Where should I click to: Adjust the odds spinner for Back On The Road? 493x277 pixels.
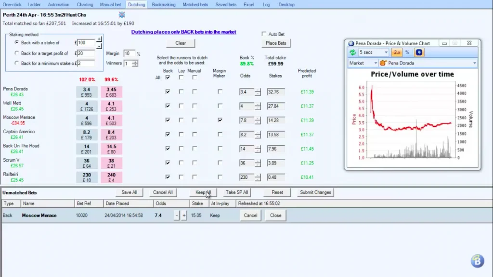258,149
